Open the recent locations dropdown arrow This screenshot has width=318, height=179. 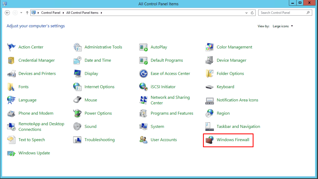tap(21, 13)
